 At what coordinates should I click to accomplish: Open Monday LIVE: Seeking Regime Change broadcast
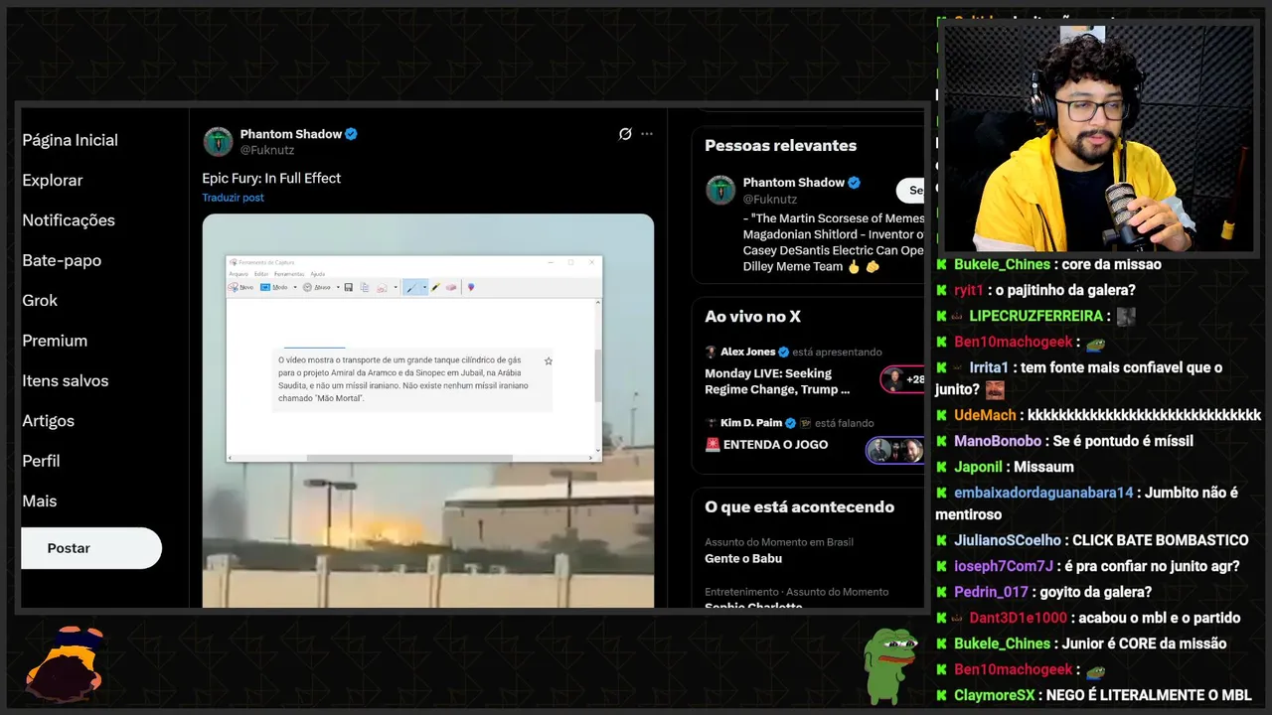click(777, 381)
